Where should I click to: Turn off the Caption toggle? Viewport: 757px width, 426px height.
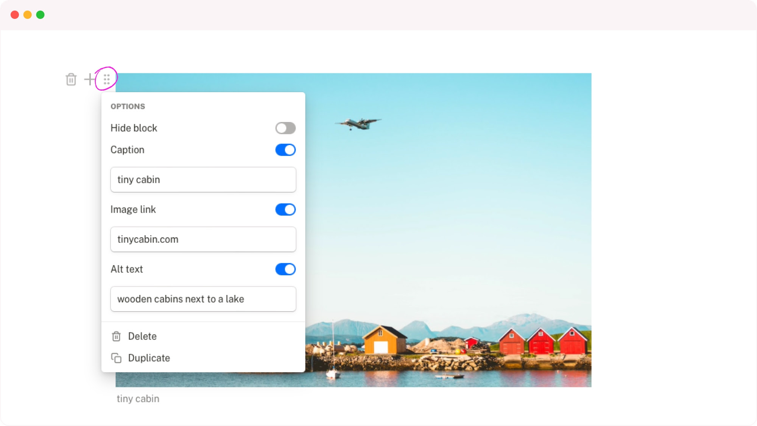[x=285, y=150]
